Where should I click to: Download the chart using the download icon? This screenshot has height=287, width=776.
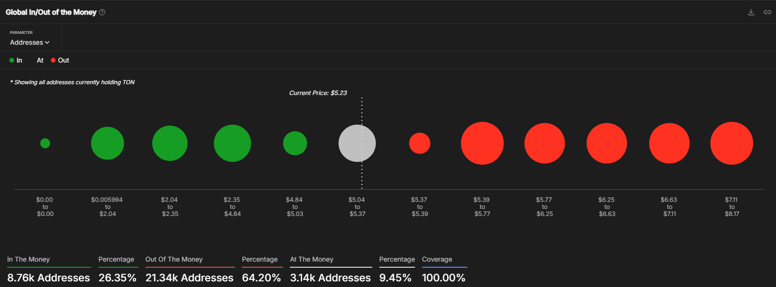(x=751, y=12)
